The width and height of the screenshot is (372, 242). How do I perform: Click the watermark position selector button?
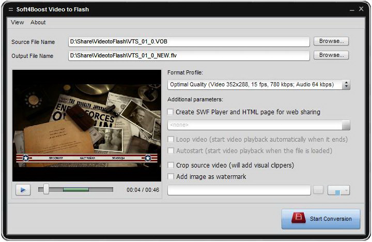(x=338, y=190)
